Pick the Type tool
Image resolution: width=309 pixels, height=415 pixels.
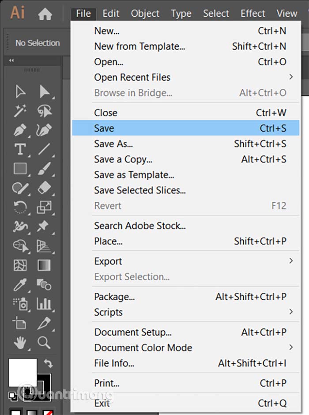20,149
